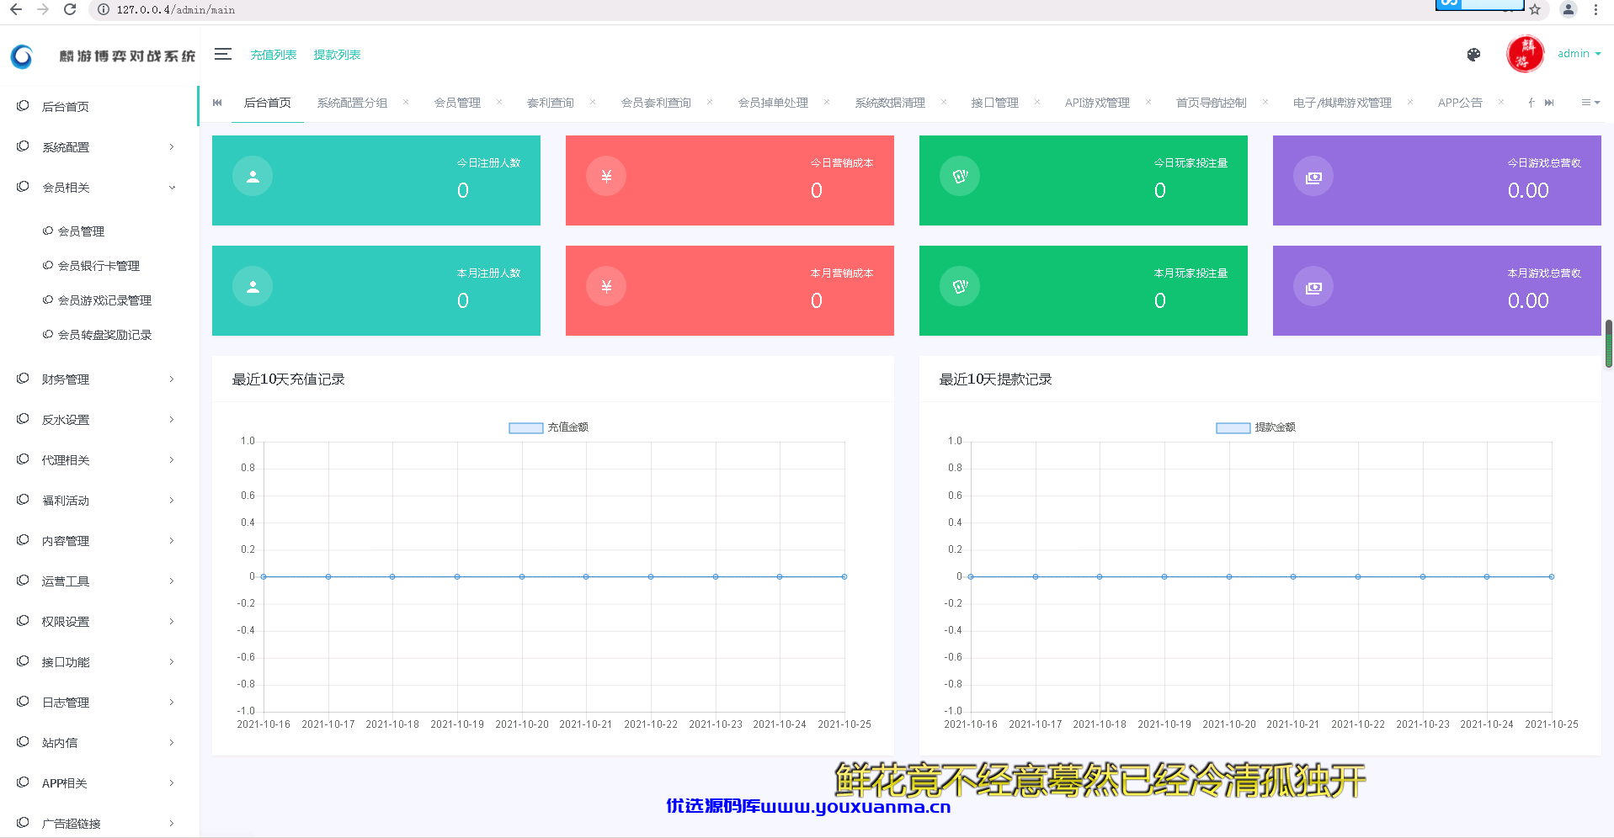The height and width of the screenshot is (838, 1614).
Task: Collapse 会员相关 sidebar menu
Action: [x=99, y=187]
